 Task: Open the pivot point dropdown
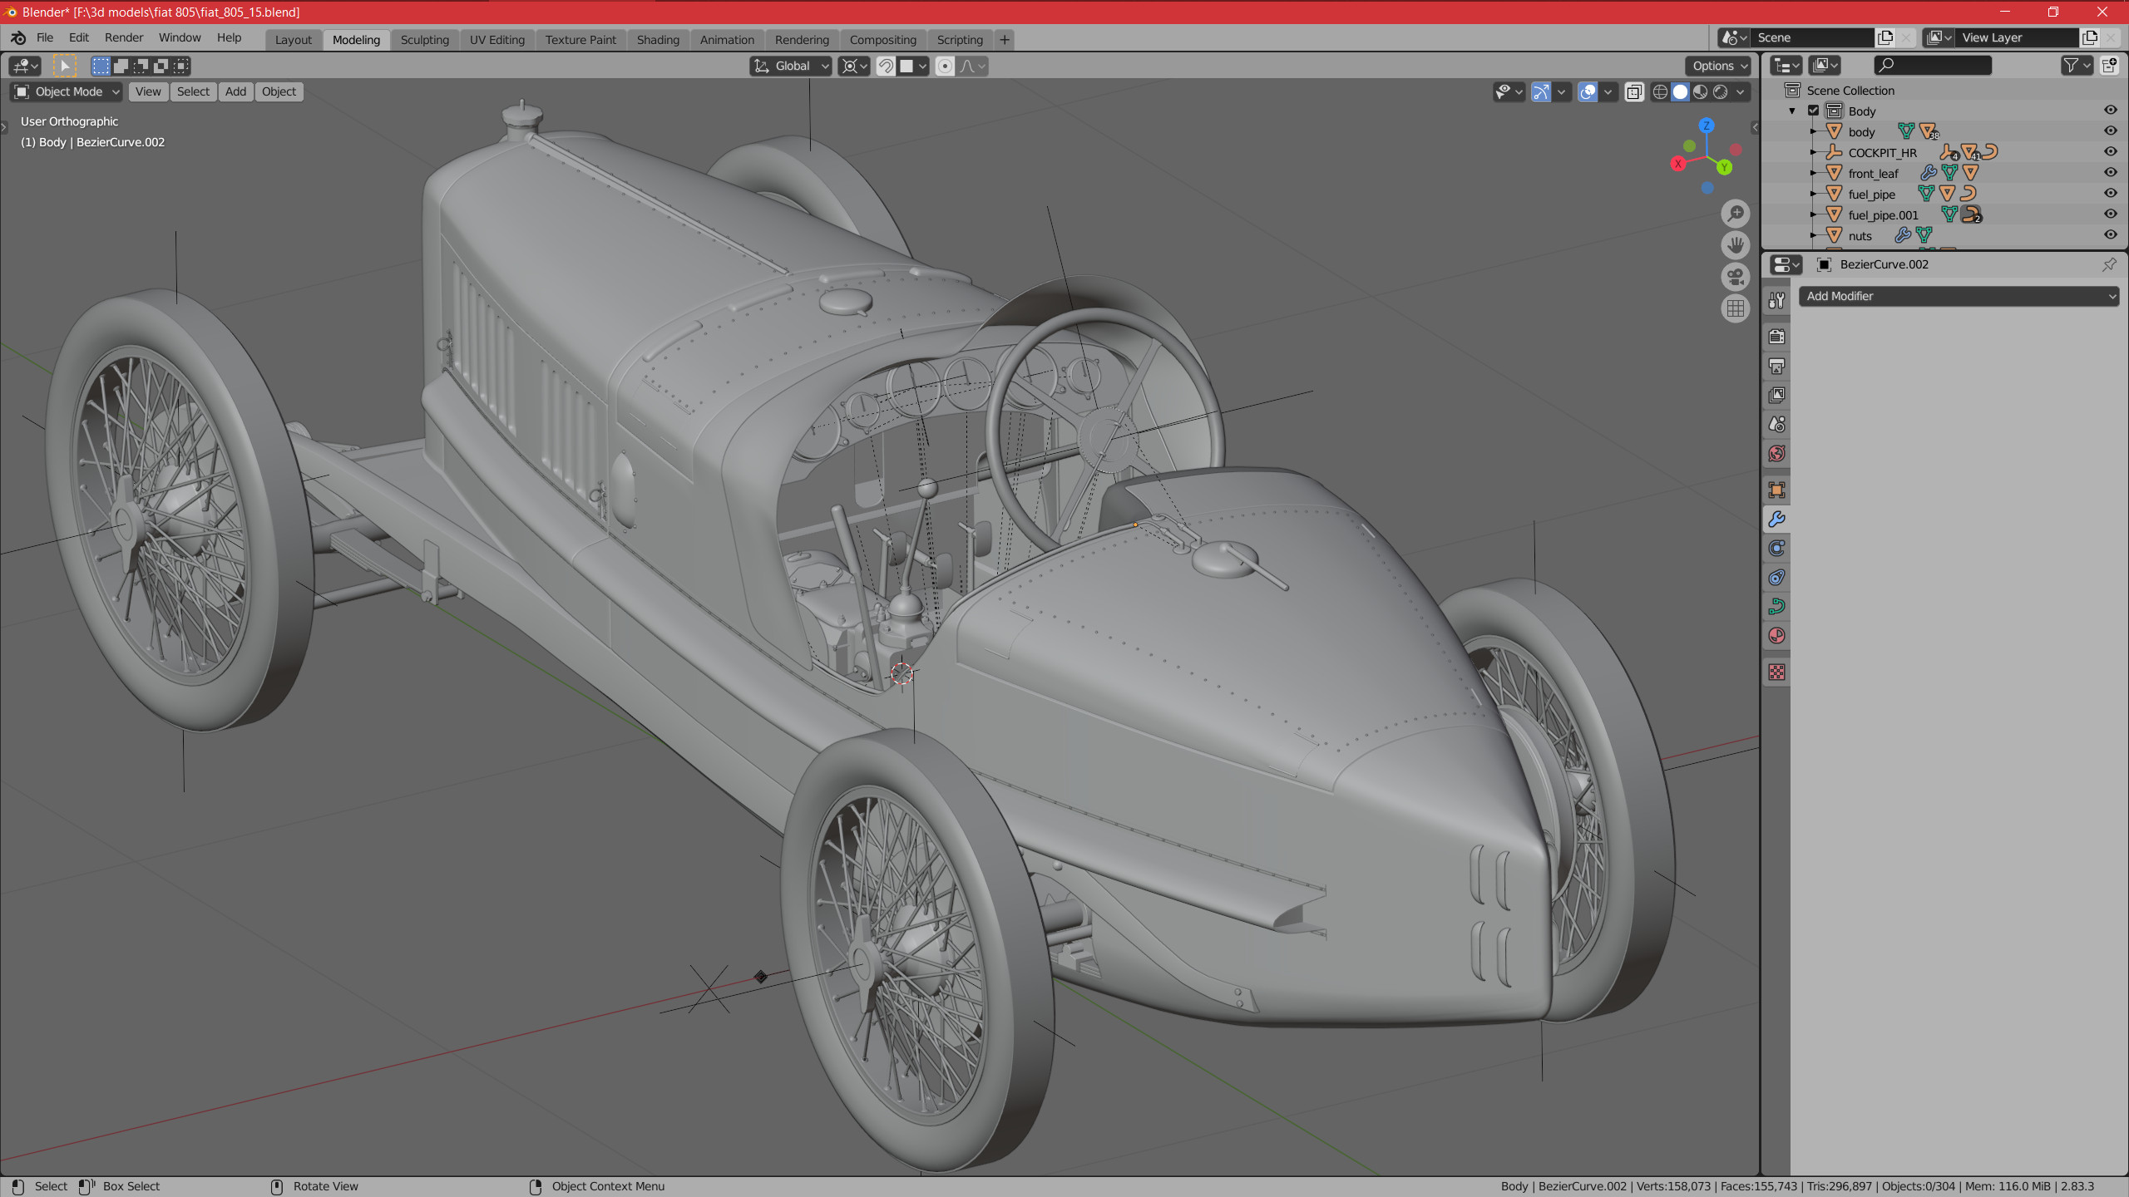(x=854, y=66)
